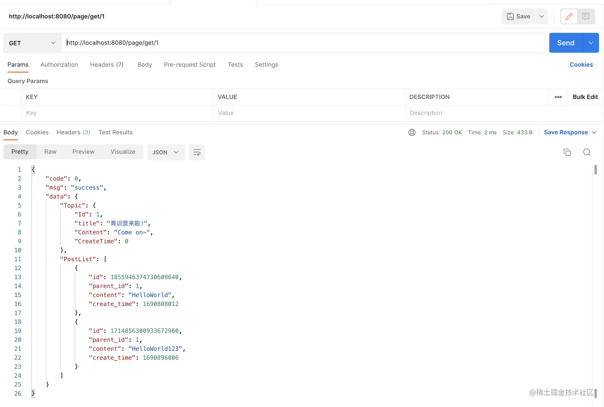The height and width of the screenshot is (407, 604).
Task: Select the Pretty view
Action: click(20, 152)
